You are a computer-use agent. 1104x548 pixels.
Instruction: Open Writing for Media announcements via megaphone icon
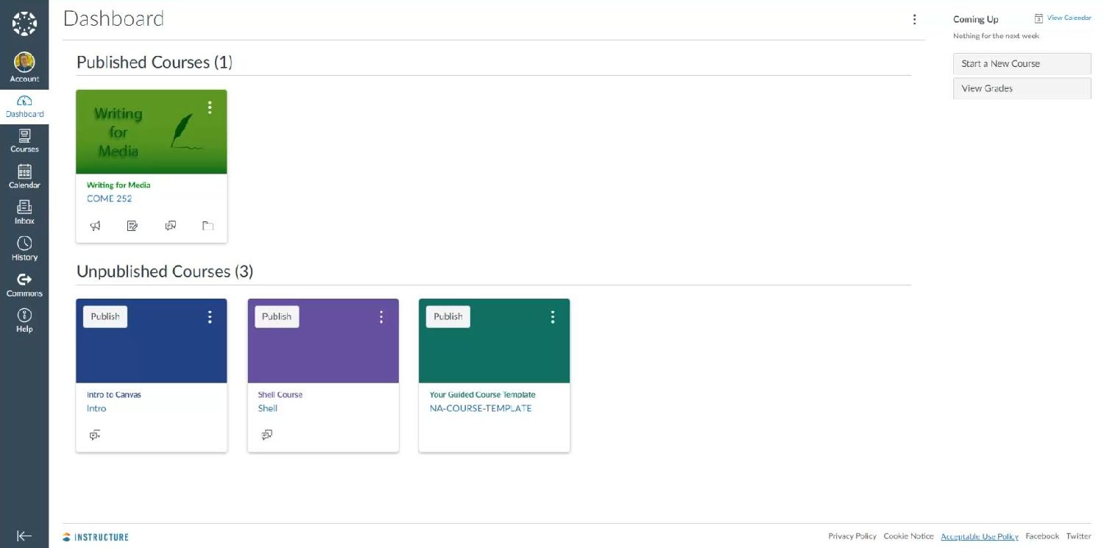pyautogui.click(x=95, y=225)
